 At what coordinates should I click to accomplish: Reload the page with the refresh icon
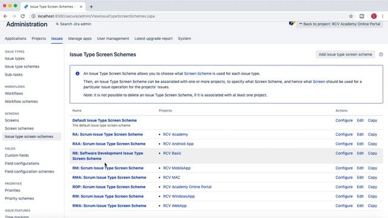click(x=22, y=16)
